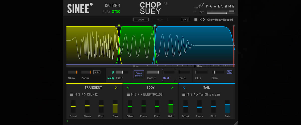Click the Body sample browse arrows
This screenshot has width=301, height=125.
point(140,94)
